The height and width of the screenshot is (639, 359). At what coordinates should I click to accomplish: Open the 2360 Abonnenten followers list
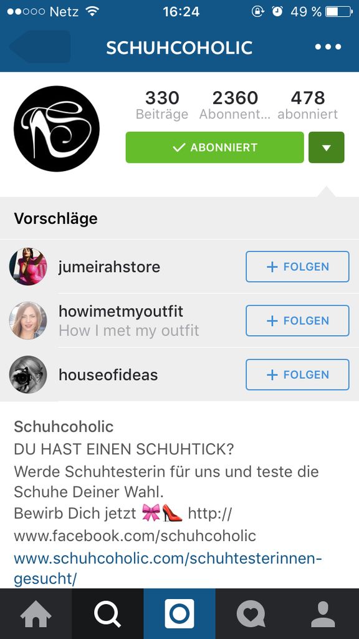tap(235, 105)
